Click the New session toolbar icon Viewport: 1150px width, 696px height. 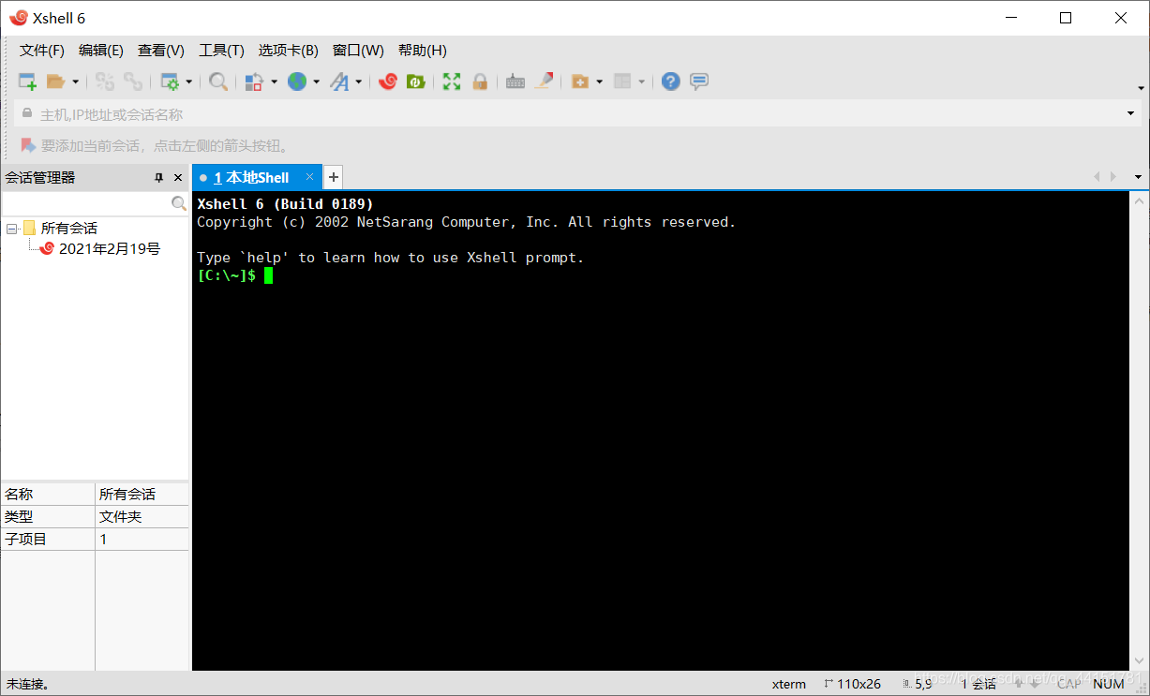point(27,81)
